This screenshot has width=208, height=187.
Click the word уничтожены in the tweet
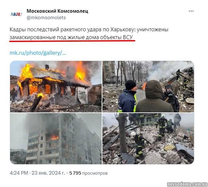click(153, 30)
